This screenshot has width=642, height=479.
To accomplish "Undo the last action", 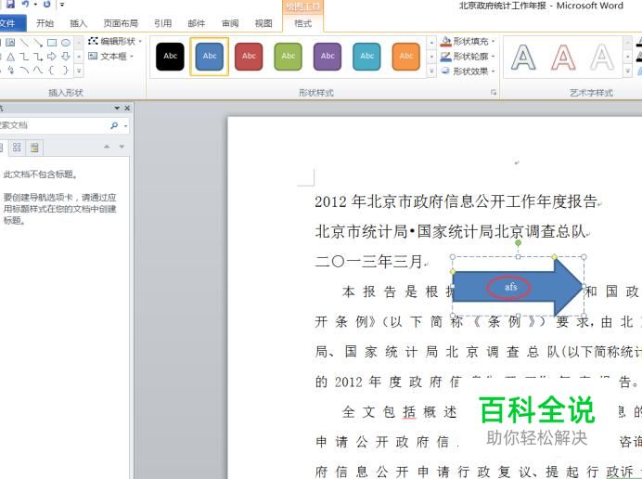I will [25, 4].
